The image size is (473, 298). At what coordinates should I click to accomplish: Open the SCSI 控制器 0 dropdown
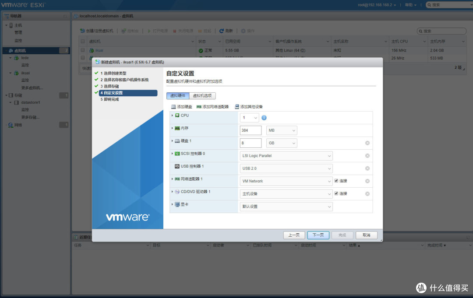coord(286,155)
